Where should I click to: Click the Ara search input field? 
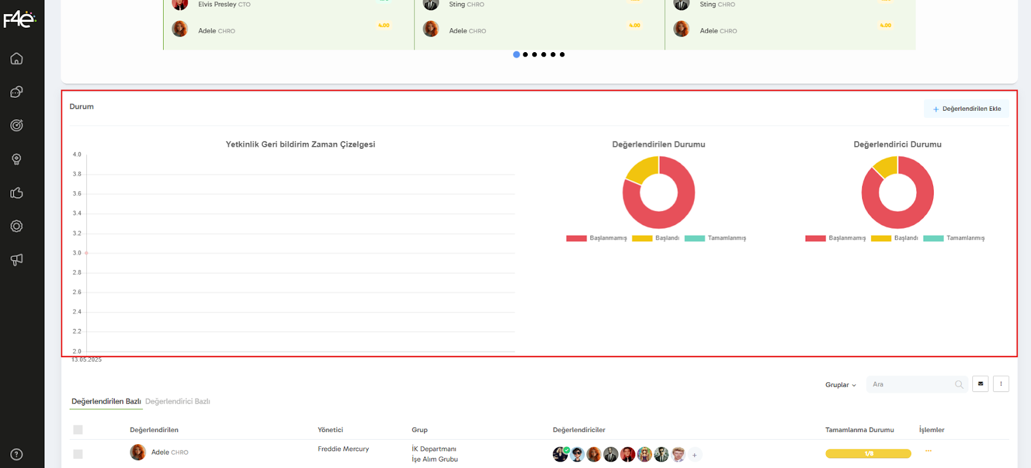click(911, 384)
